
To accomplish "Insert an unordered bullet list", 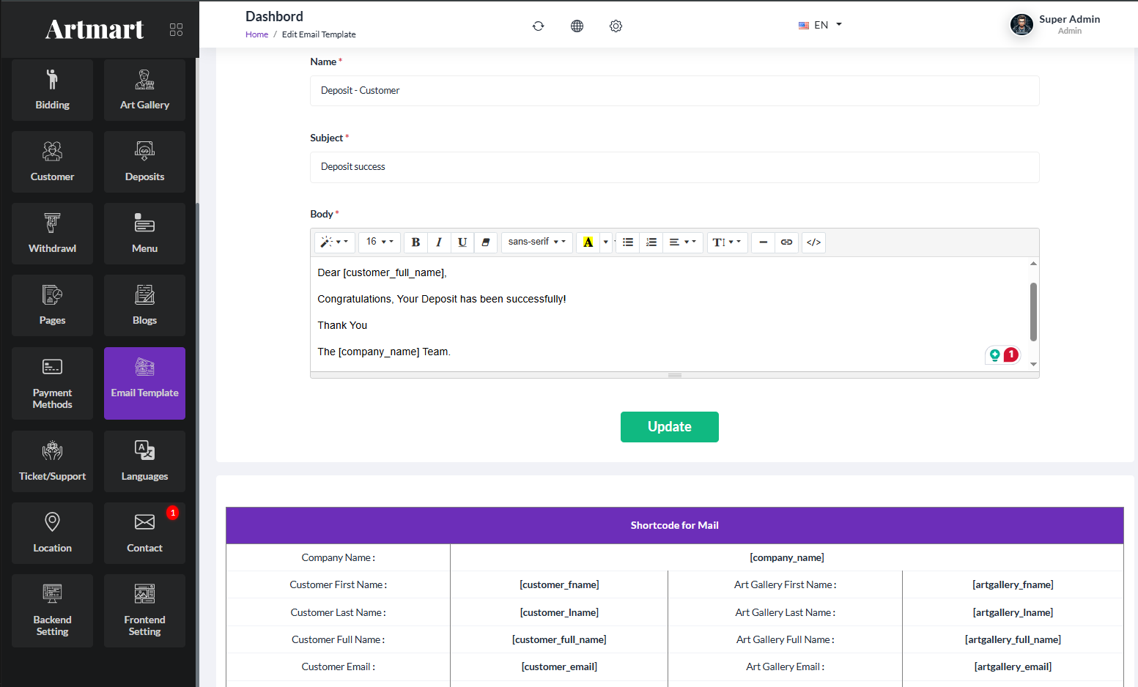I will point(628,242).
